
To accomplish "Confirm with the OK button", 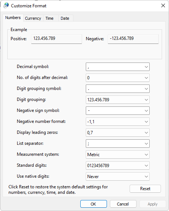I will click(x=94, y=204).
